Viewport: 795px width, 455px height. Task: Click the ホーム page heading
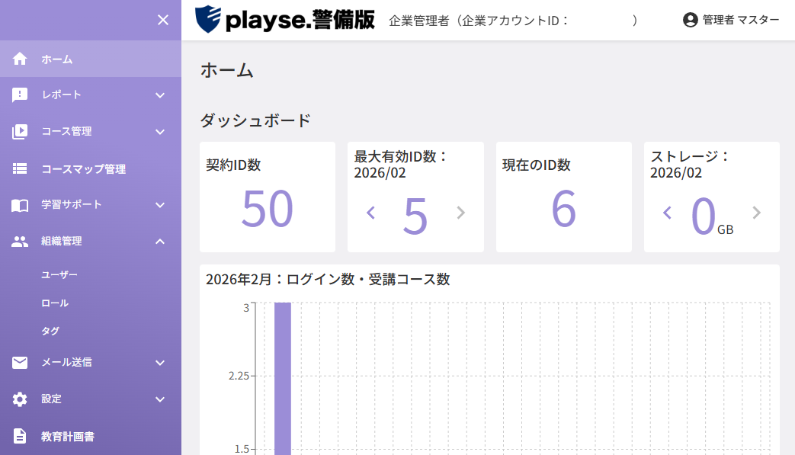pyautogui.click(x=226, y=70)
